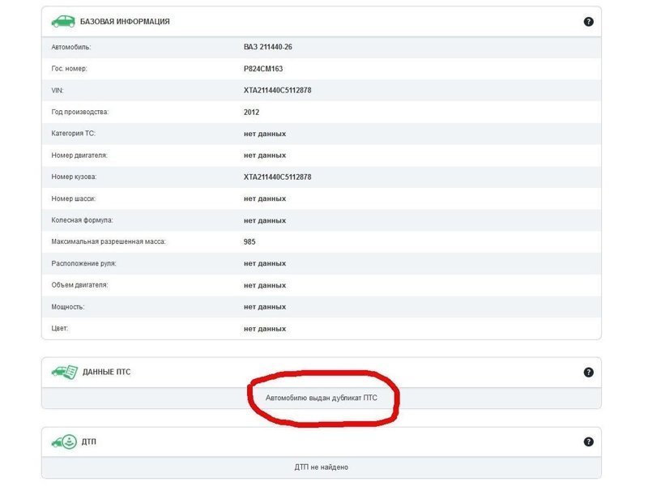Click 'нет данных' in Цвет row
The height and width of the screenshot is (486, 648).
(x=265, y=329)
